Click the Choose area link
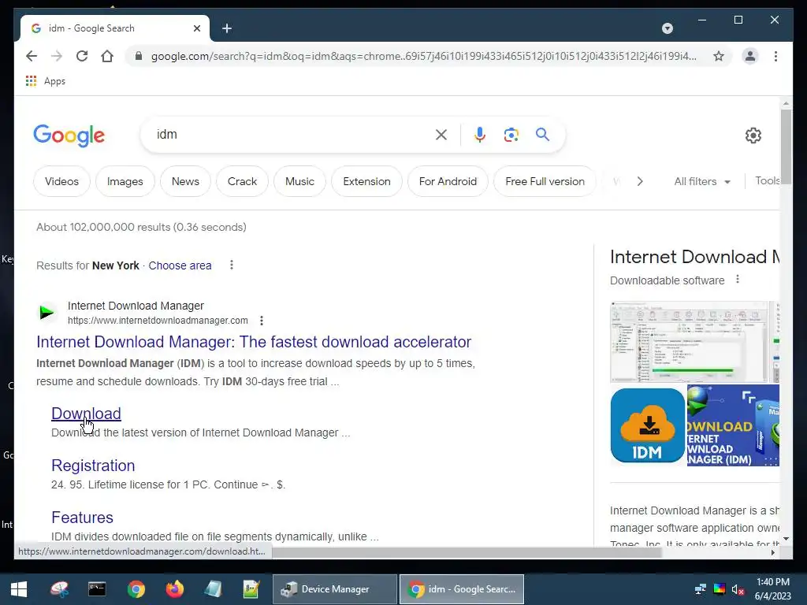The width and height of the screenshot is (807, 605). click(180, 265)
